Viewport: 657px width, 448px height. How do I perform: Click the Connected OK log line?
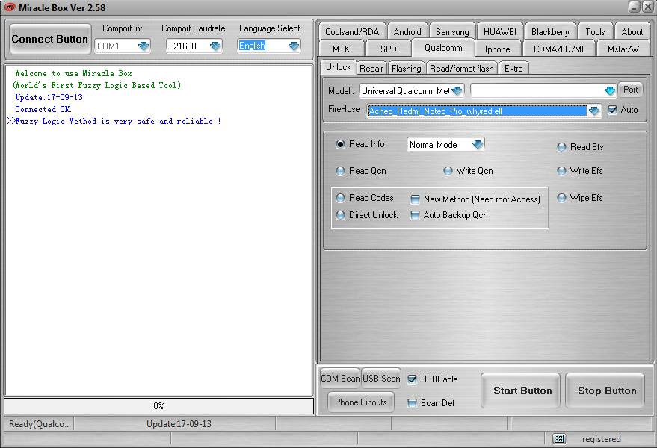pyautogui.click(x=43, y=109)
